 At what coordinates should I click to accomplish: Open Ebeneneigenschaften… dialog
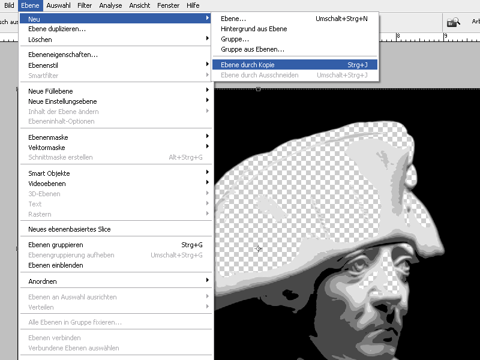(115, 55)
